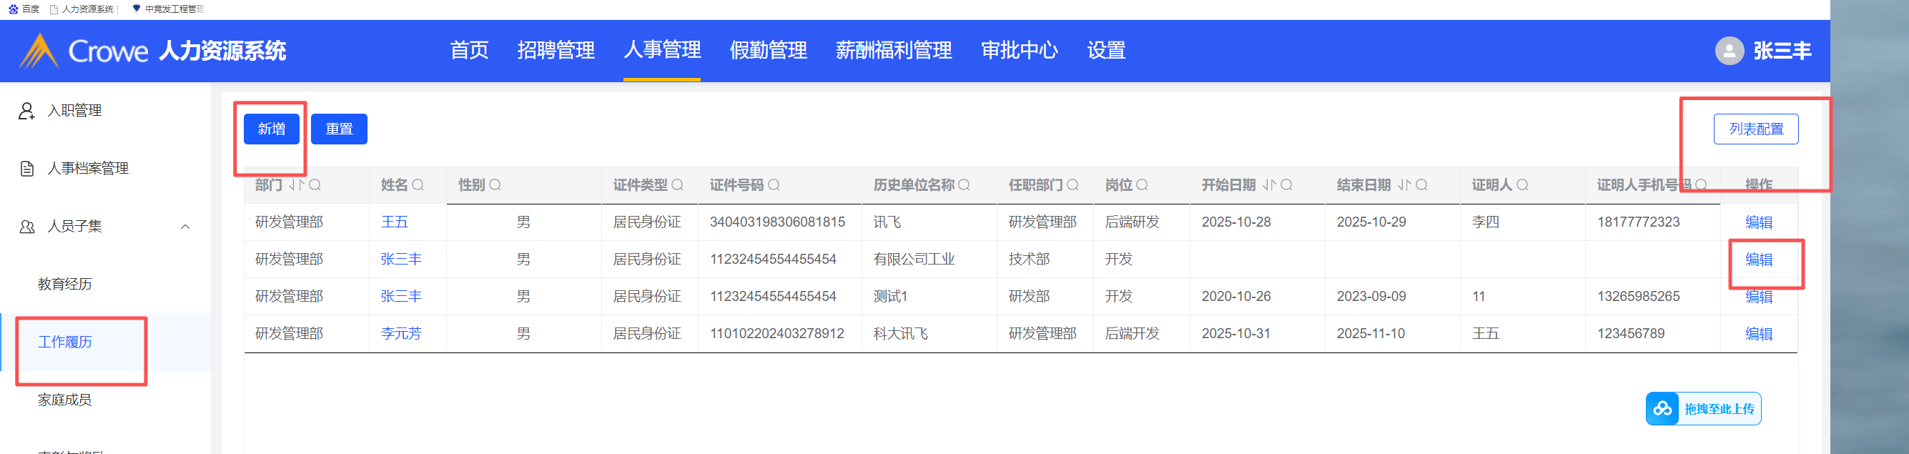Click the 入职管理 person icon
The image size is (1909, 454).
point(26,111)
